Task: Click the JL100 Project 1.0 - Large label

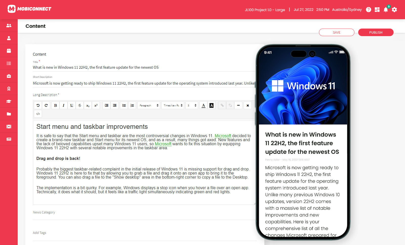Action: click(x=265, y=10)
